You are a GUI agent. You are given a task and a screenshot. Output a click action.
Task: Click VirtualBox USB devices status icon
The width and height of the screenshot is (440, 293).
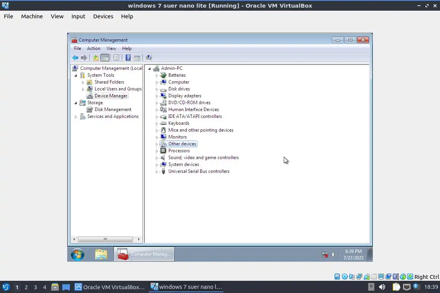click(367, 277)
